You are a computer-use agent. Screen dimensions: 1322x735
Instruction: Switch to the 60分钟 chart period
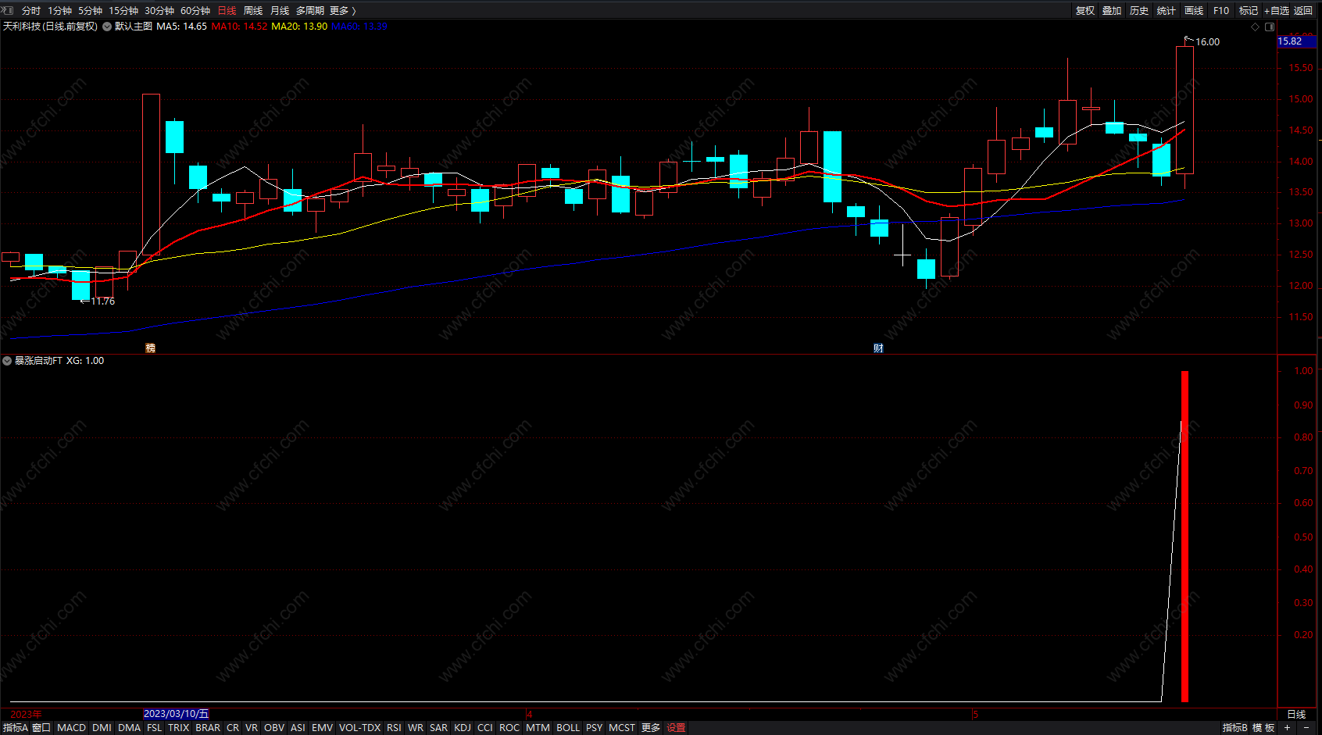point(195,11)
